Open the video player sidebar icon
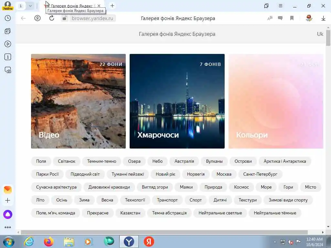The height and width of the screenshot is (248, 331). pyautogui.click(x=8, y=44)
